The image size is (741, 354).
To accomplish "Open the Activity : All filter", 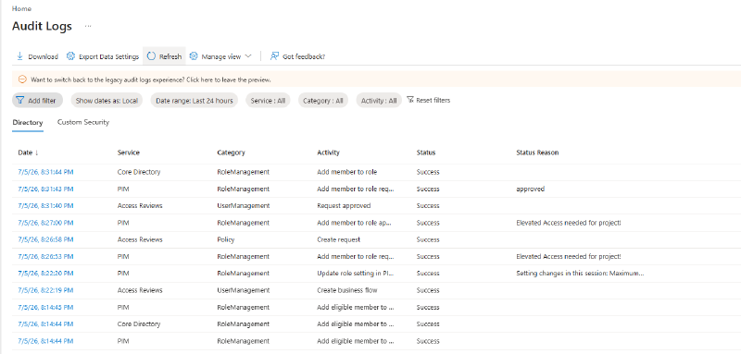I will point(379,101).
